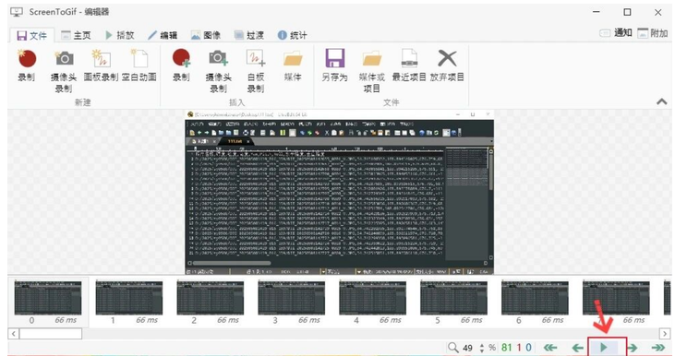Image resolution: width=675 pixels, height=356 pixels.
Task: Insert a screen recording in 插入 group
Action: (x=181, y=65)
